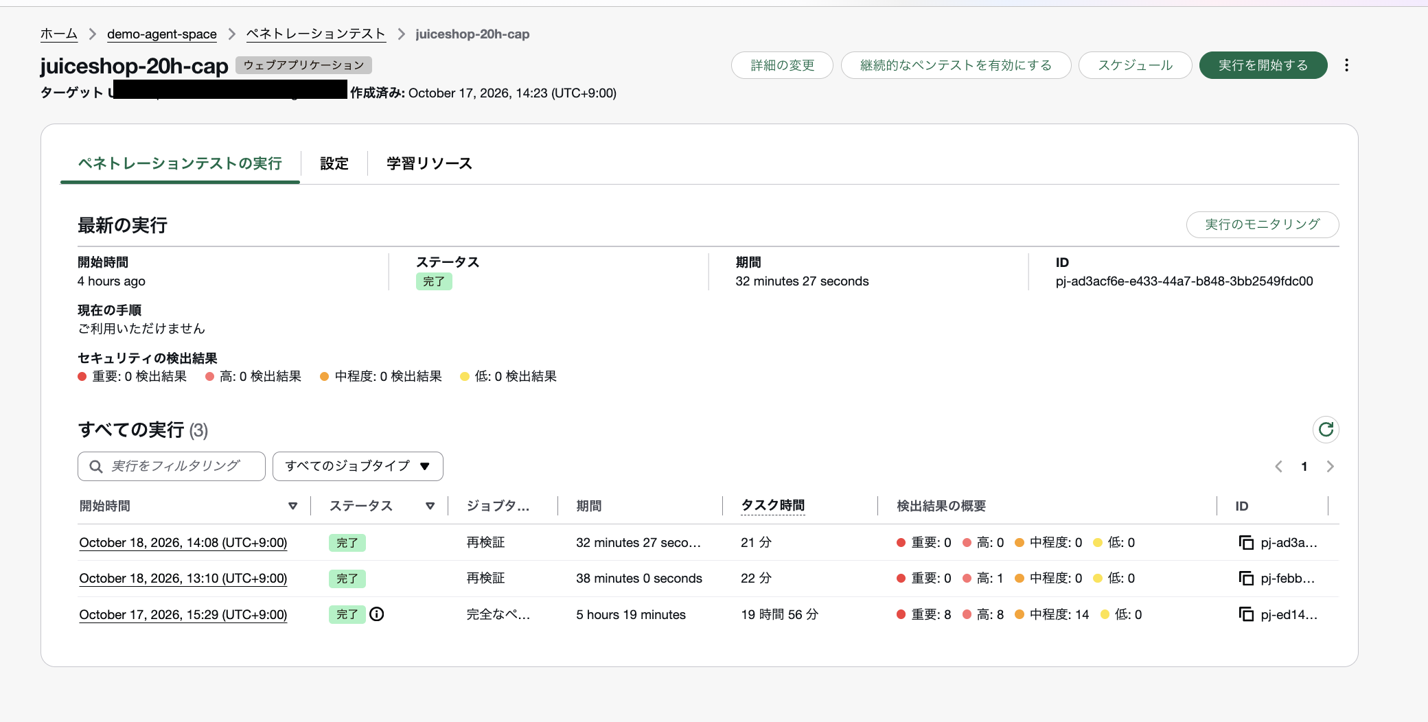The image size is (1428, 722).
Task: Click 検出結果の概要 column header
Action: pos(941,506)
